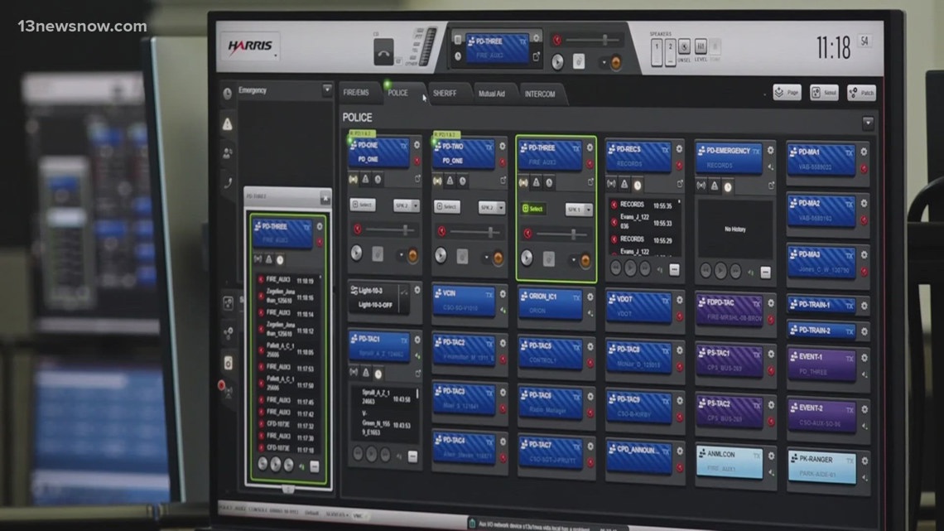Click the Patch button
944x531 pixels.
coord(861,93)
